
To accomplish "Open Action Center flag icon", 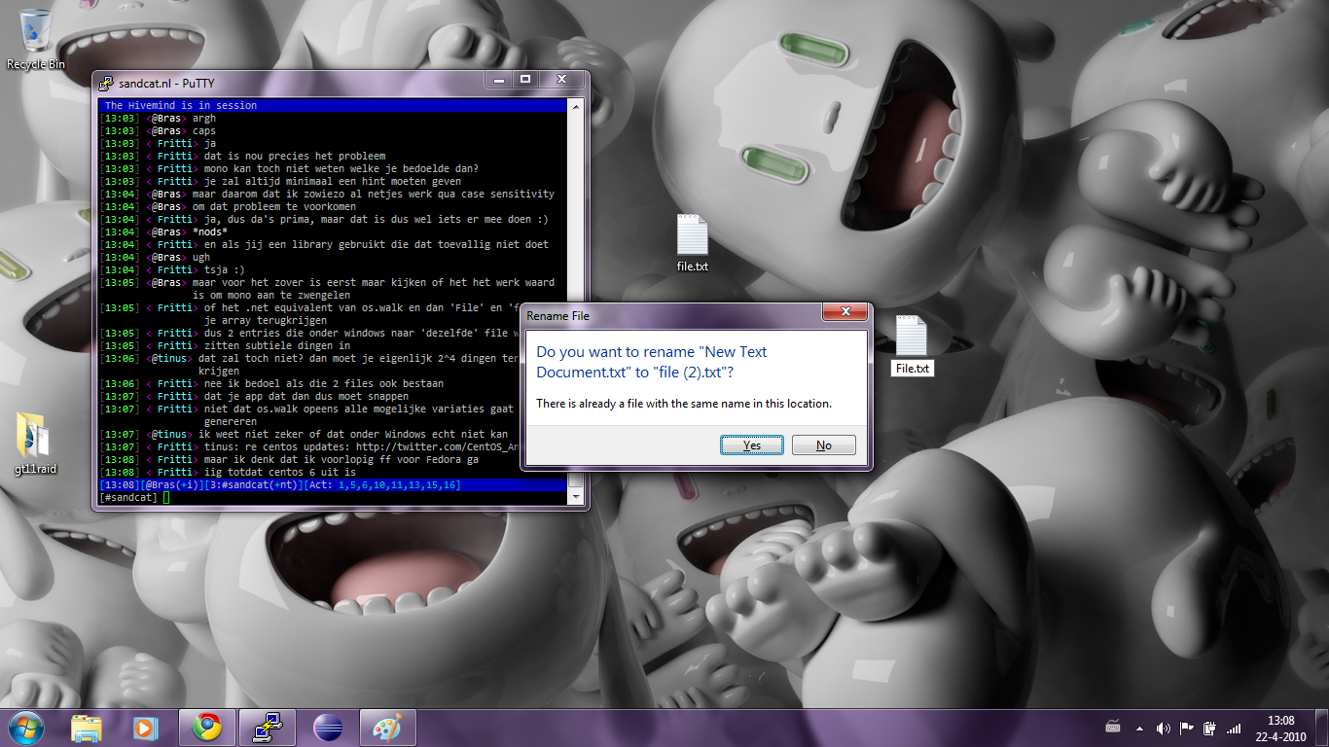I will point(1186,728).
